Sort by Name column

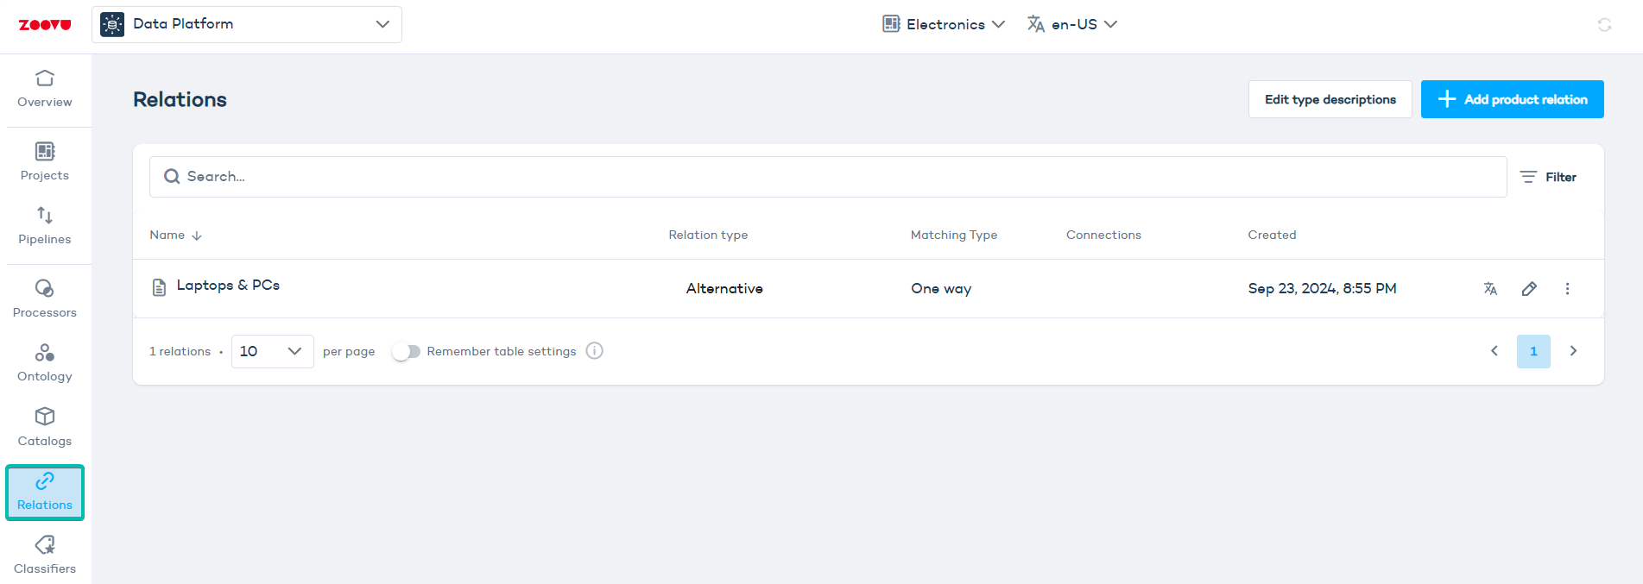175,235
